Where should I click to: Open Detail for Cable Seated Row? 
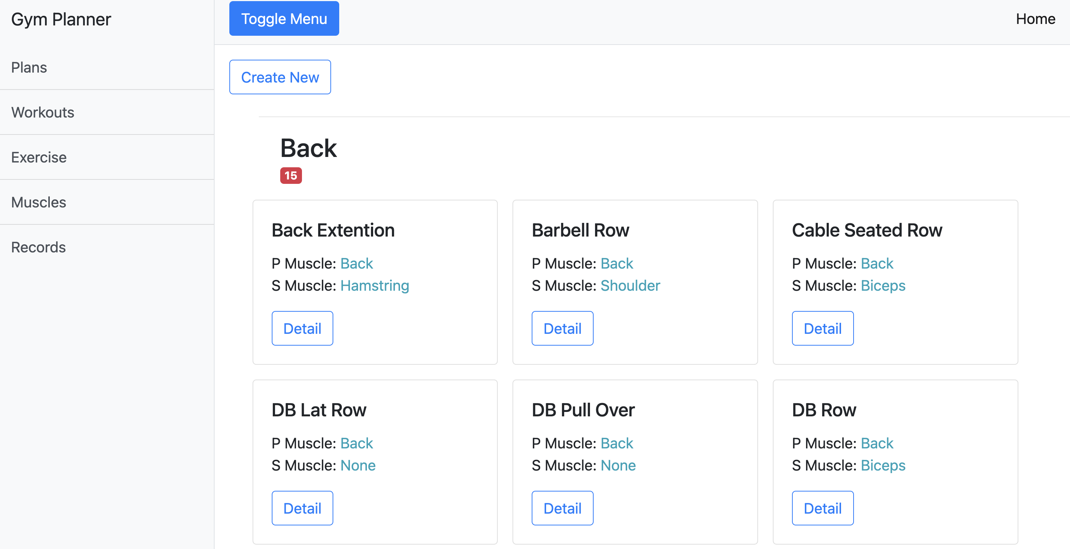click(822, 328)
